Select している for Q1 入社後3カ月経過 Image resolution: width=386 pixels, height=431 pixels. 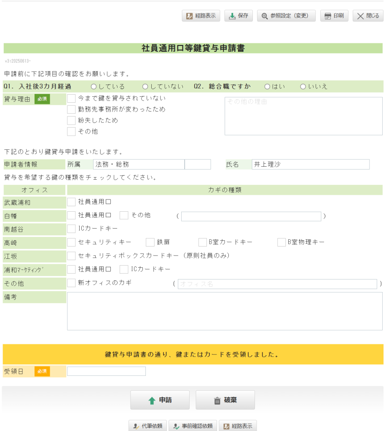[x=94, y=87]
